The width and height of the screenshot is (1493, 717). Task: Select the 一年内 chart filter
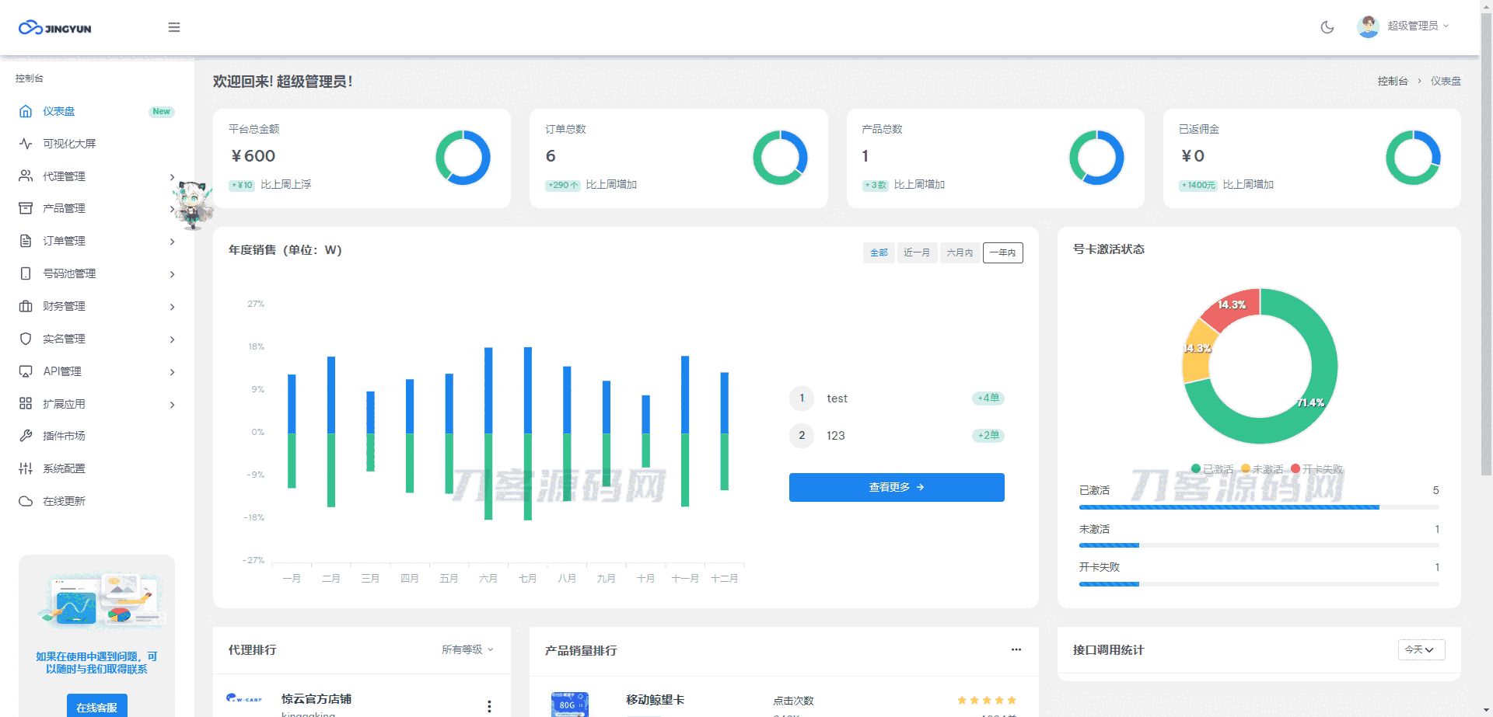click(1002, 252)
